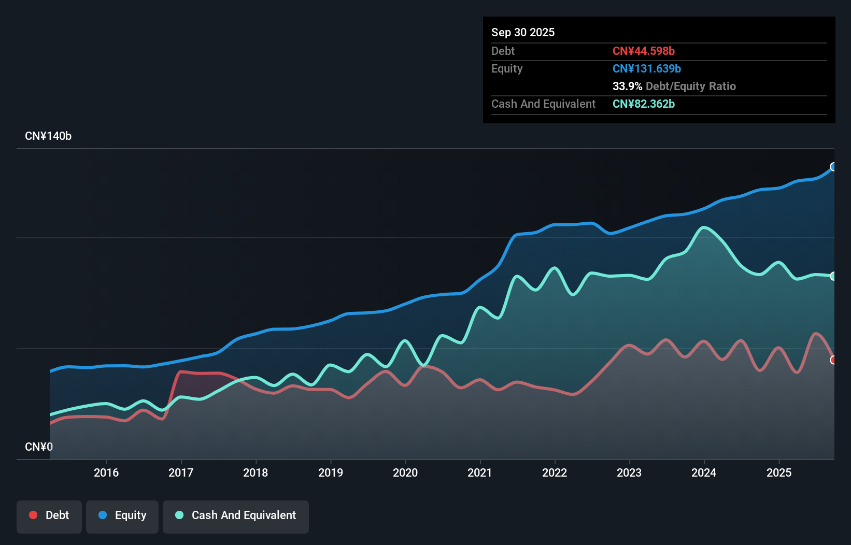Screen dimensions: 851x545
Task: Click the CN¥140b y-axis label
Action: coord(48,136)
